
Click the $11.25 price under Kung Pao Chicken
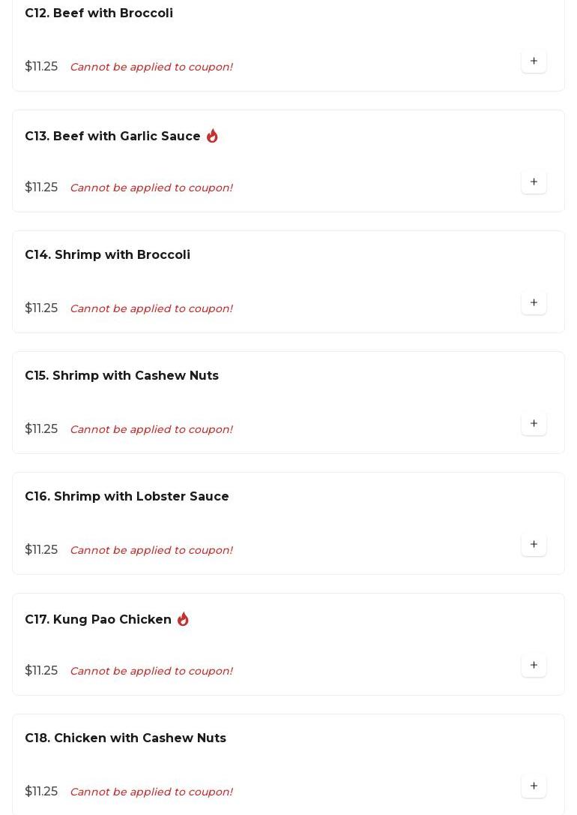coord(41,671)
